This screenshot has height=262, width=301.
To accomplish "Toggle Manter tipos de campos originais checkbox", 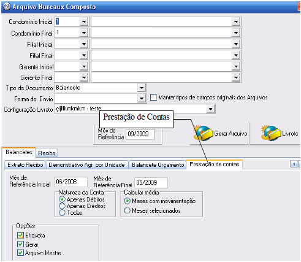I will tap(153, 98).
